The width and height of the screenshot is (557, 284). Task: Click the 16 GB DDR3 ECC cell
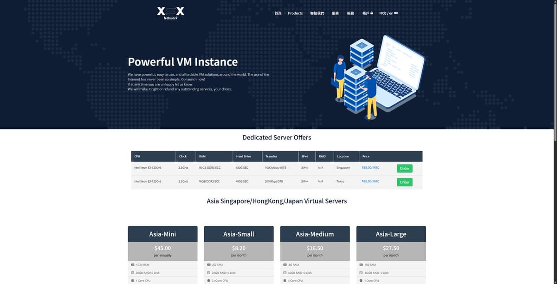click(x=209, y=167)
